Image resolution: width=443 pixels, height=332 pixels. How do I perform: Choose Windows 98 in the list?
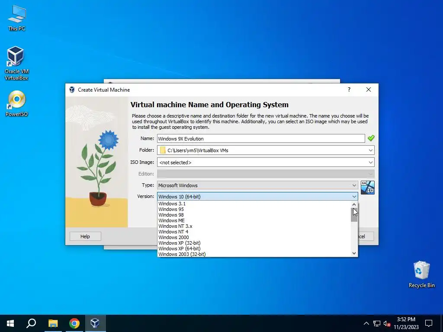coord(254,215)
